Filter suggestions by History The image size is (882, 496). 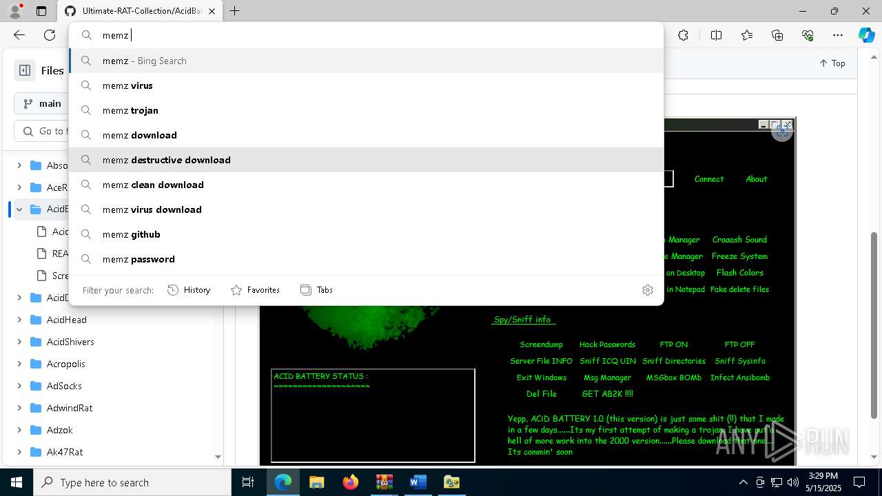click(189, 290)
